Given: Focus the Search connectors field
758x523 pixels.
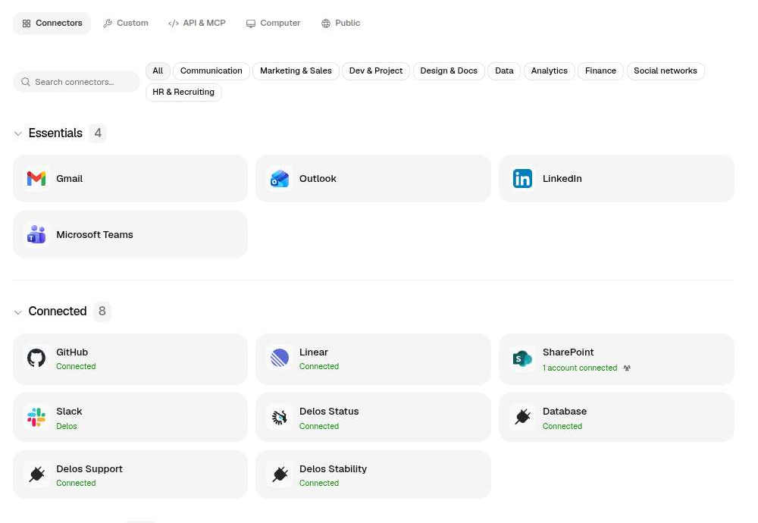Looking at the screenshot, I should pyautogui.click(x=77, y=82).
